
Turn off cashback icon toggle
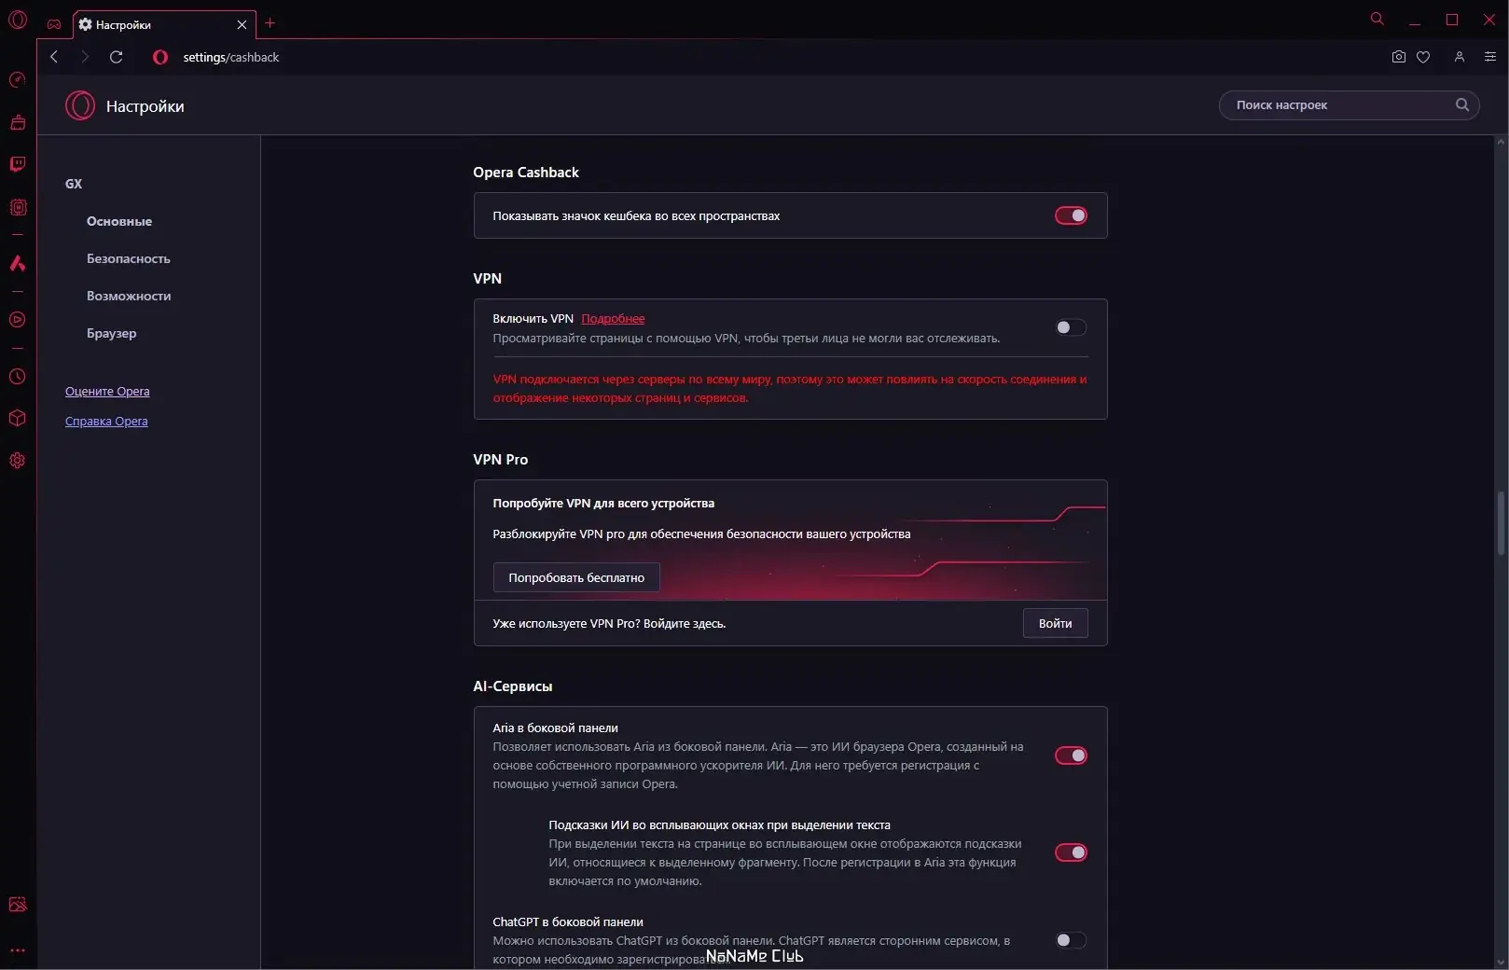(1071, 215)
